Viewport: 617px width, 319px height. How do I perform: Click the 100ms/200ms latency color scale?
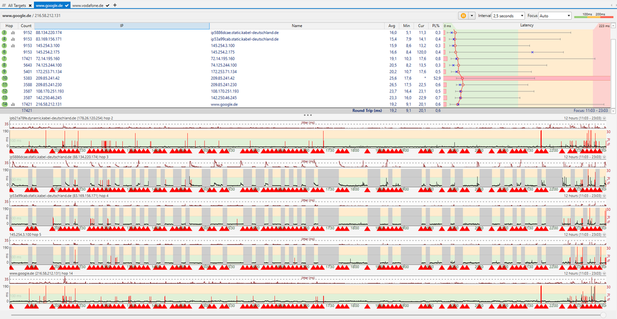click(592, 15)
